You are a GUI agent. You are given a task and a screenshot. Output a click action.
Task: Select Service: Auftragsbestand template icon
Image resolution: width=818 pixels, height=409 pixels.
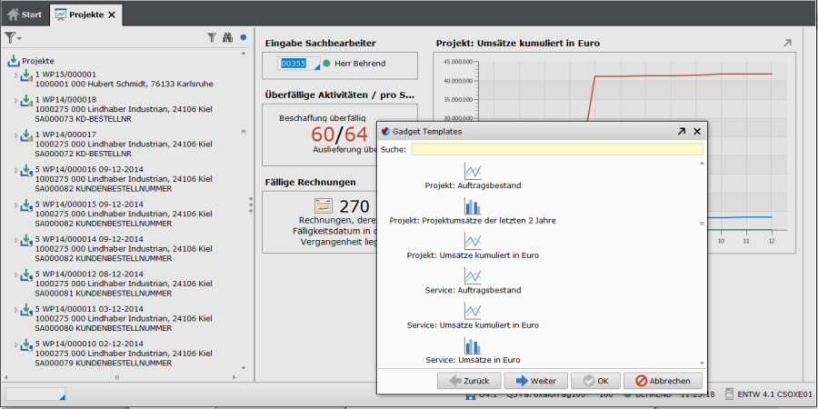tap(473, 276)
